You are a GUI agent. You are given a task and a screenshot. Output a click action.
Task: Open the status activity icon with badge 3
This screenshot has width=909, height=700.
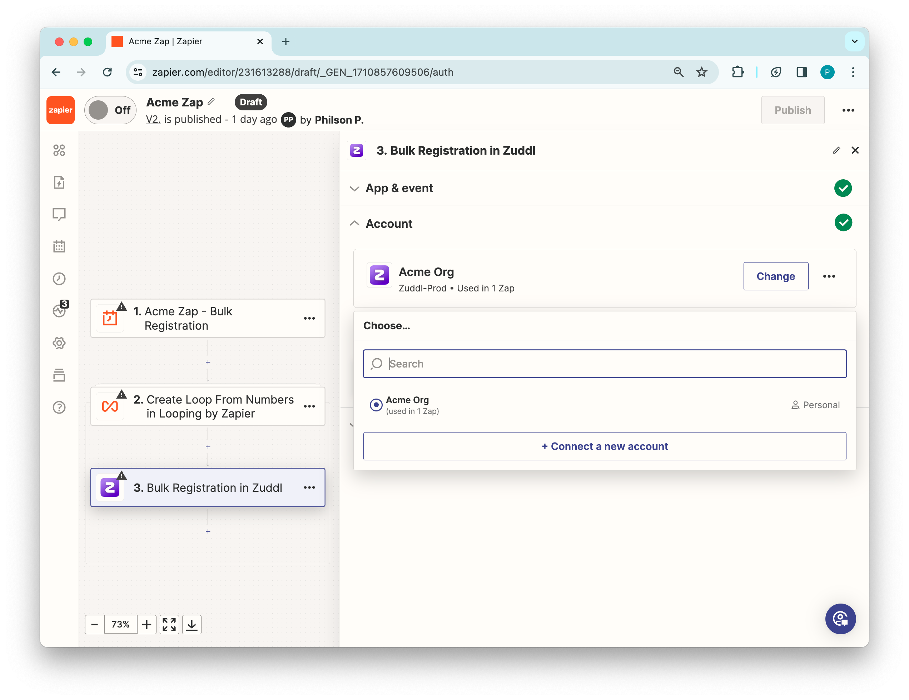coord(59,311)
